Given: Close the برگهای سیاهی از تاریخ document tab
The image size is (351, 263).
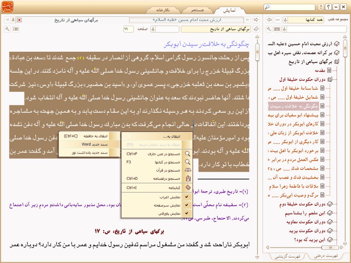Looking at the screenshot, I should tap(19, 20).
